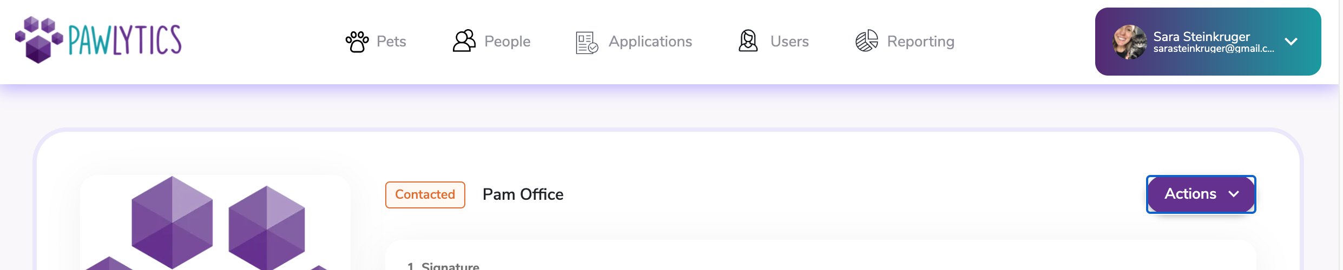Expand the user account menu chevron
Image resolution: width=1343 pixels, height=270 pixels.
pyautogui.click(x=1291, y=42)
